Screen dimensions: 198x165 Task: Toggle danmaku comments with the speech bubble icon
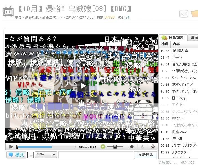point(132,147)
